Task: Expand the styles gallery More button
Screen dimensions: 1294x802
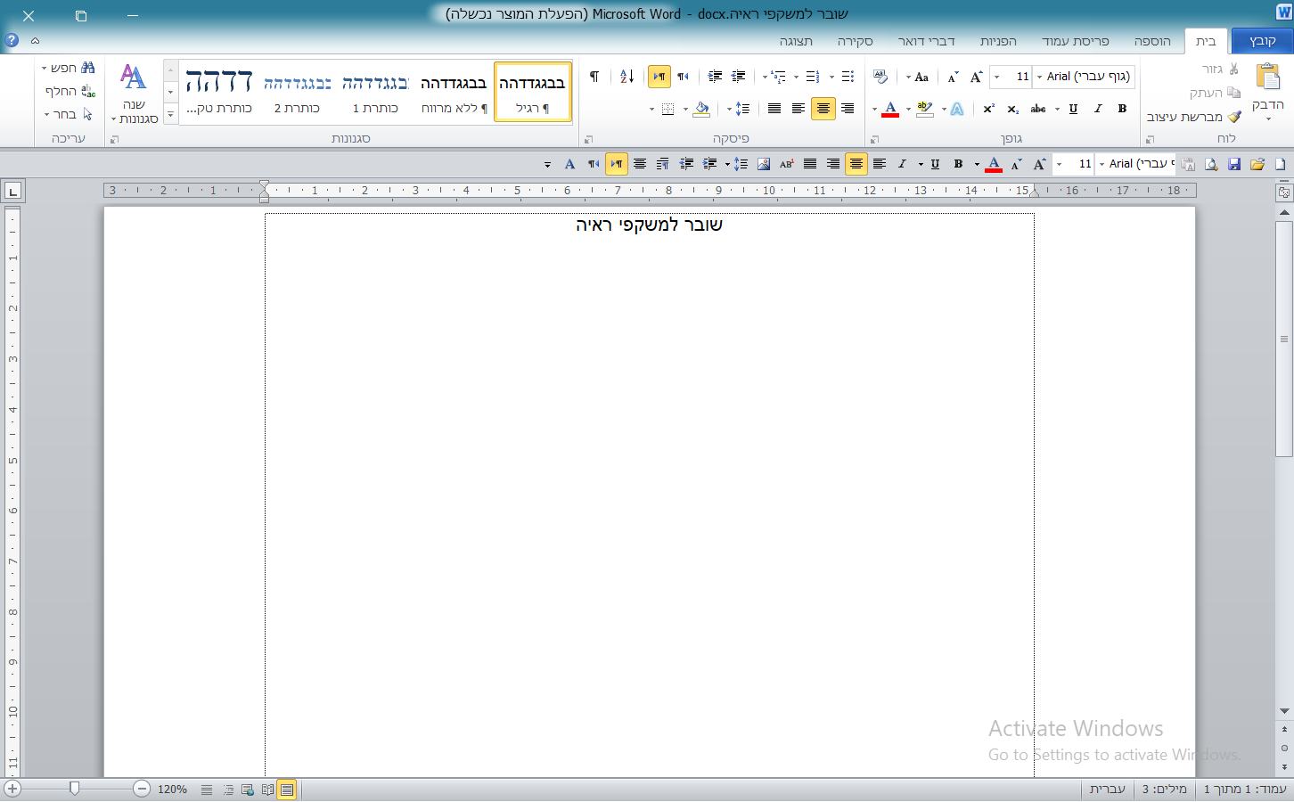Action: click(170, 115)
